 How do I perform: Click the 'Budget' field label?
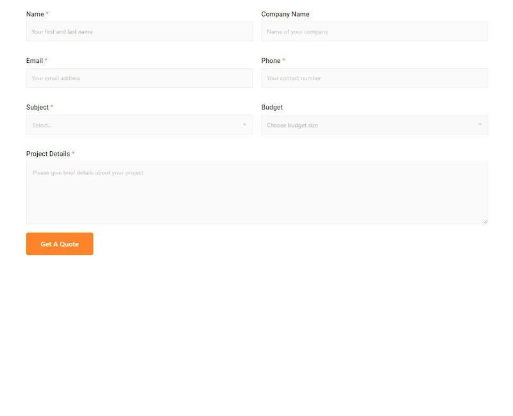tap(272, 108)
